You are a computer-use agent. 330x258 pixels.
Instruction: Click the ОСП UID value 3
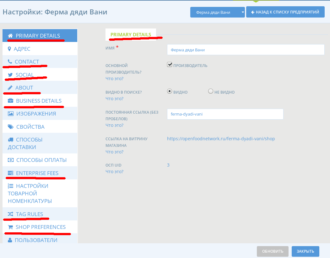(168, 165)
